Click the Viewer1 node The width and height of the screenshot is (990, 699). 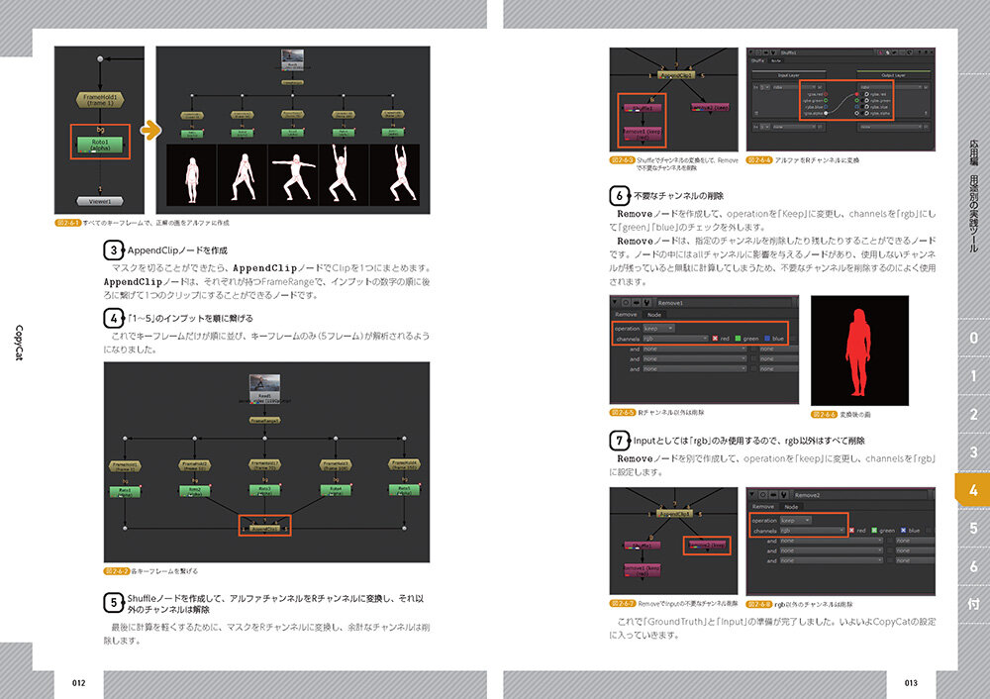pyautogui.click(x=98, y=199)
